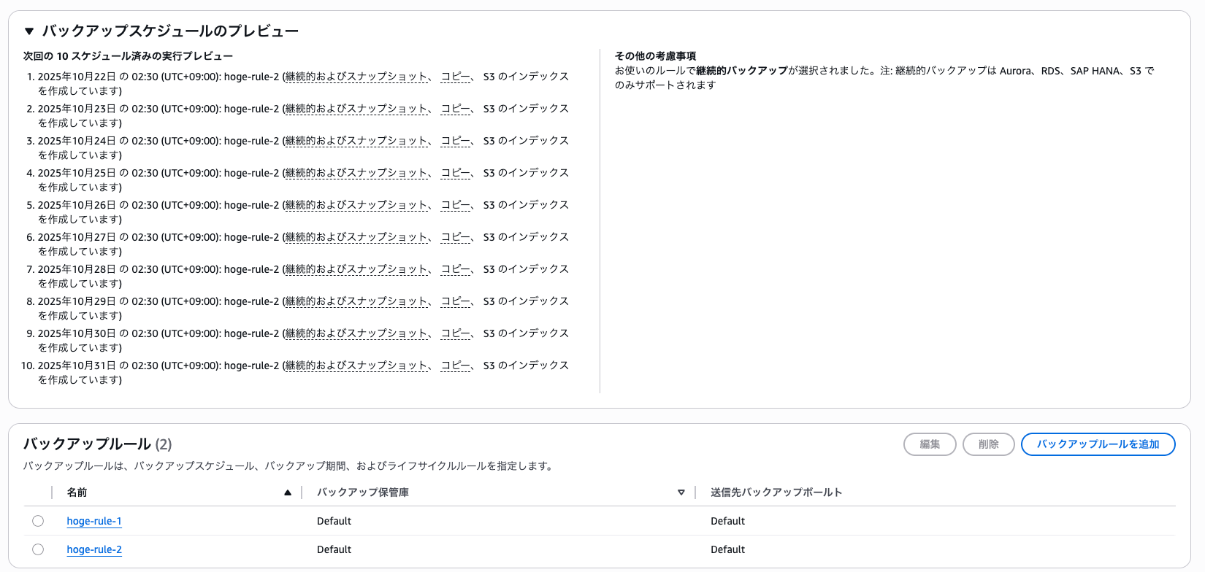Select the hoge-rule-1 radio button
Viewport: 1205px width, 572px height.
coord(38,521)
